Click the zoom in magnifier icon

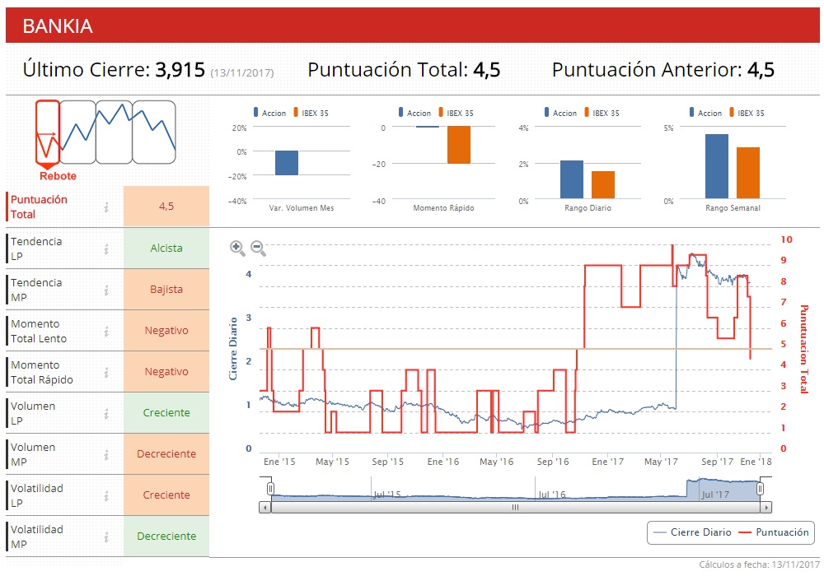237,248
